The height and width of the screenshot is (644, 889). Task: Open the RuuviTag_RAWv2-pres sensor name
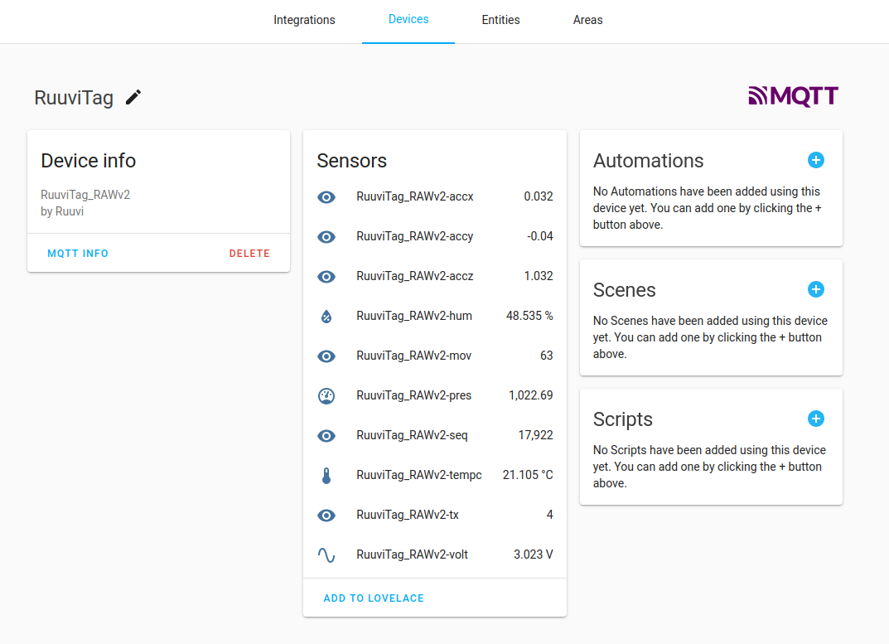point(414,395)
